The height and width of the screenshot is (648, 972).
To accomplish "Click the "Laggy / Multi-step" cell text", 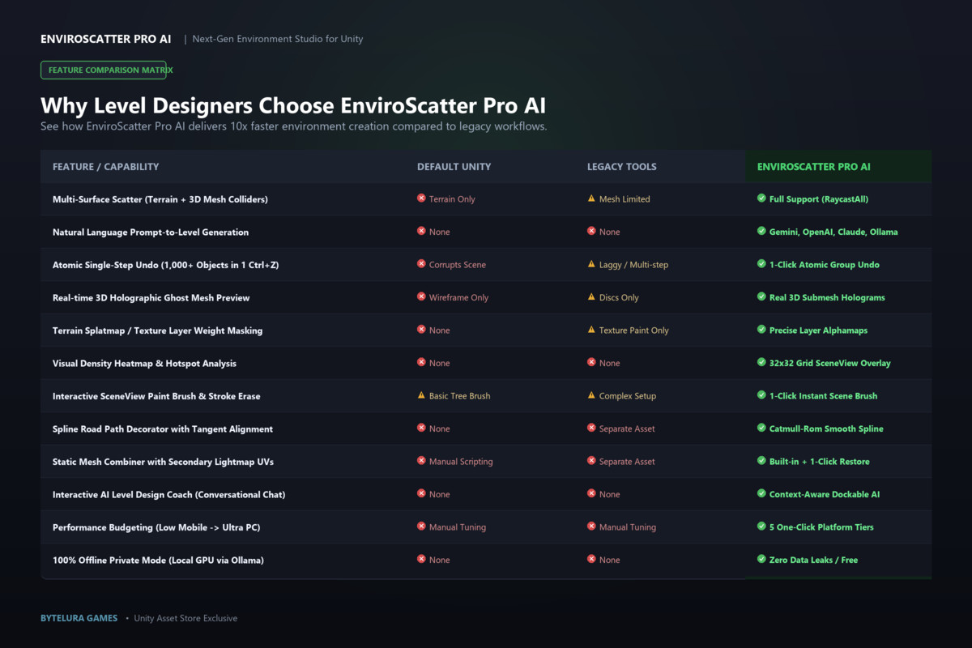I will 634,265.
